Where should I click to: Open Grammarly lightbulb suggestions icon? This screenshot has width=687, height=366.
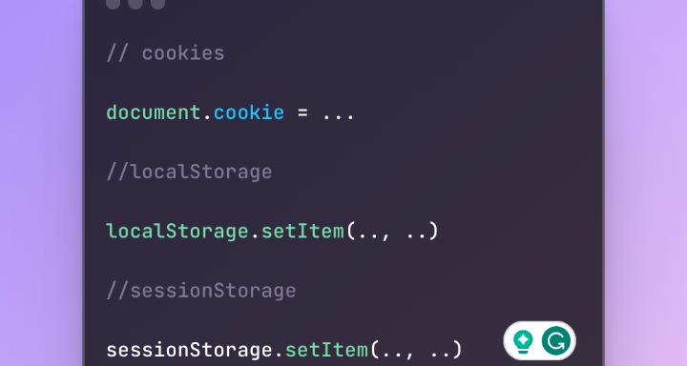523,341
